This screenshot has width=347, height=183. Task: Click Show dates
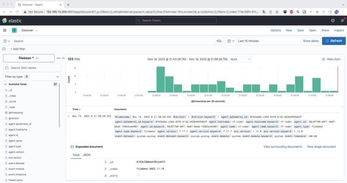click(x=311, y=41)
